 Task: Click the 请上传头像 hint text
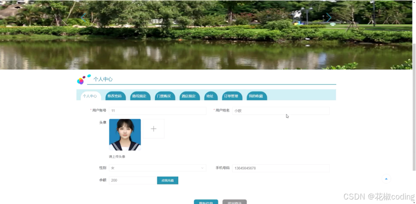pos(117,157)
